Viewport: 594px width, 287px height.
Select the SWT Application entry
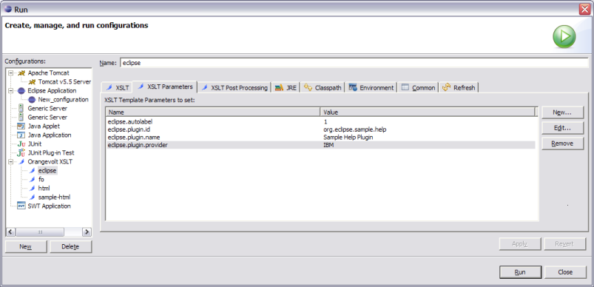tap(49, 206)
